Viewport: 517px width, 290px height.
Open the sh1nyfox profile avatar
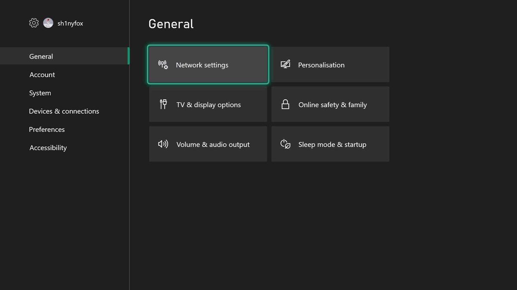[x=48, y=23]
